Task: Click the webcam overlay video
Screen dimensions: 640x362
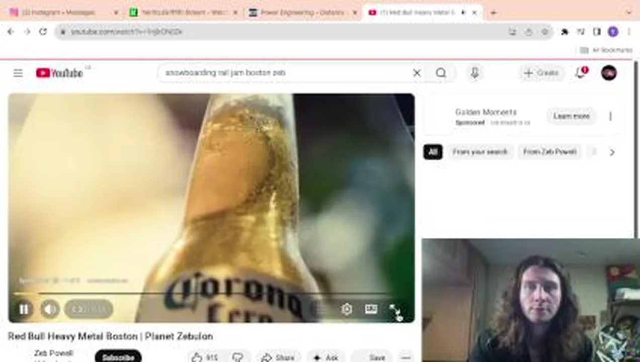Action: 530,300
